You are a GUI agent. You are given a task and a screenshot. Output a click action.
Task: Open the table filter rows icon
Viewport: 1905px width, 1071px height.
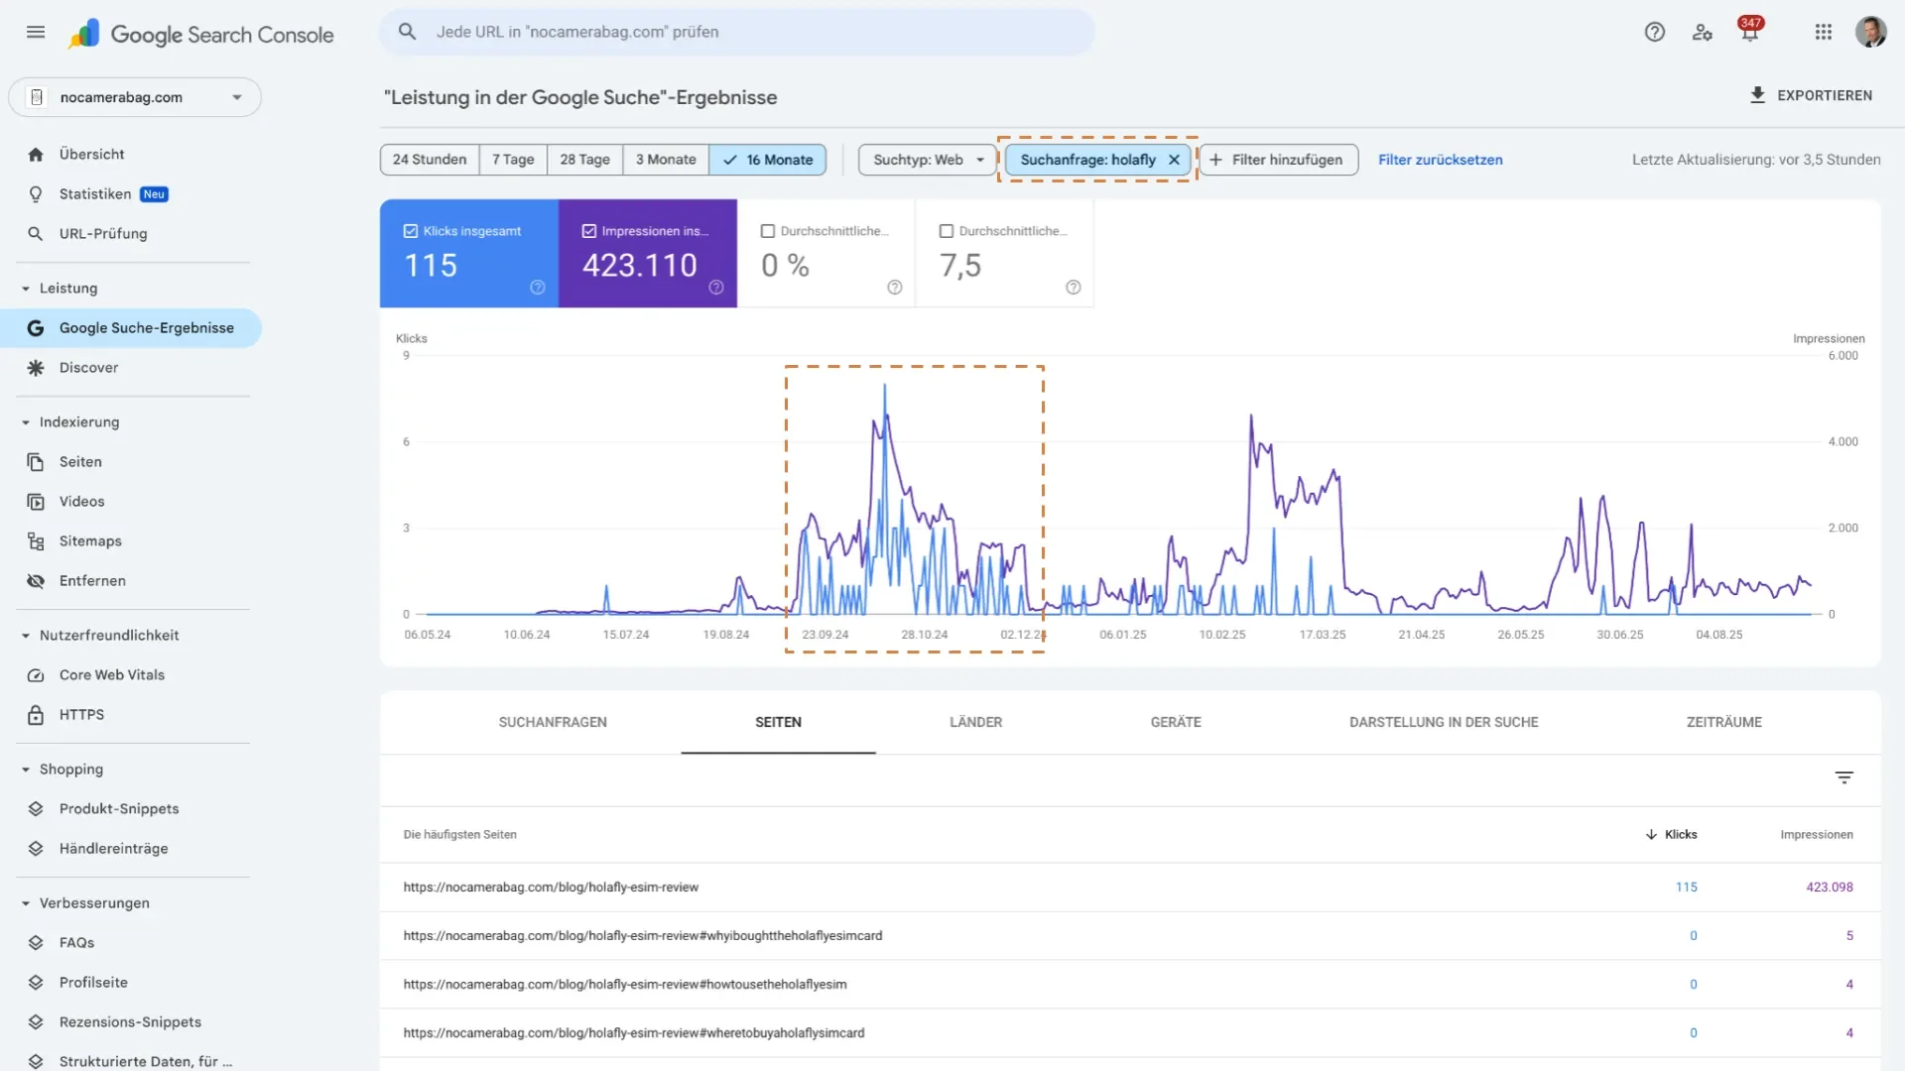point(1843,778)
